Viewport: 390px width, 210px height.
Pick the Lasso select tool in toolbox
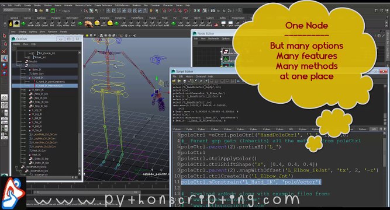pyautogui.click(x=4, y=44)
